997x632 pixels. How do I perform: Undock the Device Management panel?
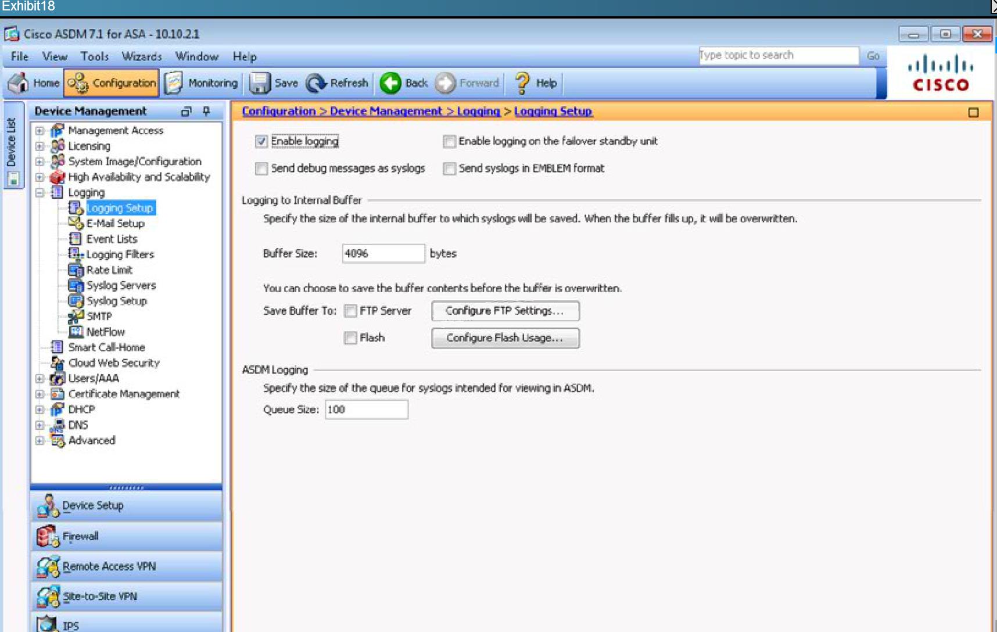(186, 111)
